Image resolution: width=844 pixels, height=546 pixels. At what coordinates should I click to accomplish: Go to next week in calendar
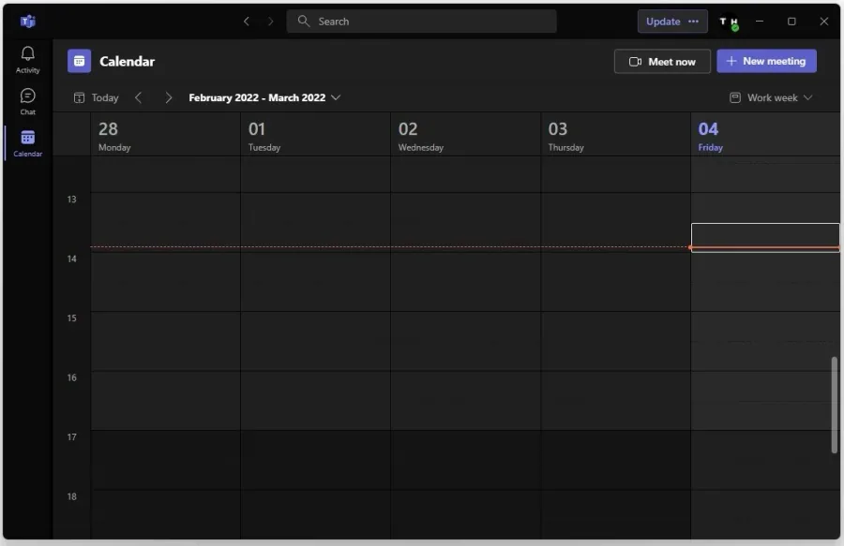pyautogui.click(x=169, y=97)
